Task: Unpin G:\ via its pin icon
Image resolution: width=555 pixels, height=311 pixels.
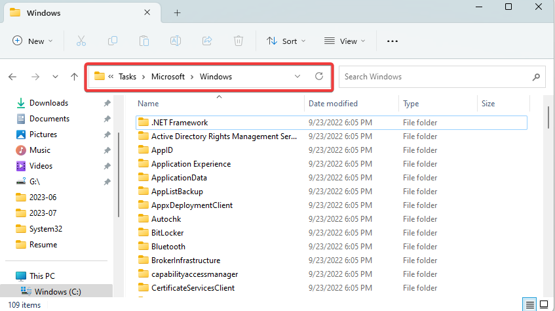Action: [107, 182]
